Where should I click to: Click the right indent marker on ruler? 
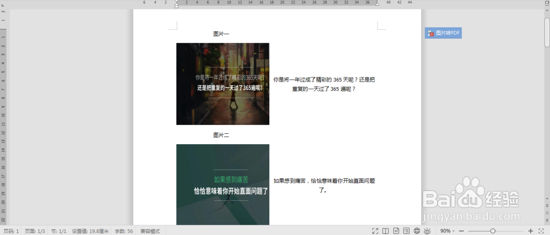[377, 3]
